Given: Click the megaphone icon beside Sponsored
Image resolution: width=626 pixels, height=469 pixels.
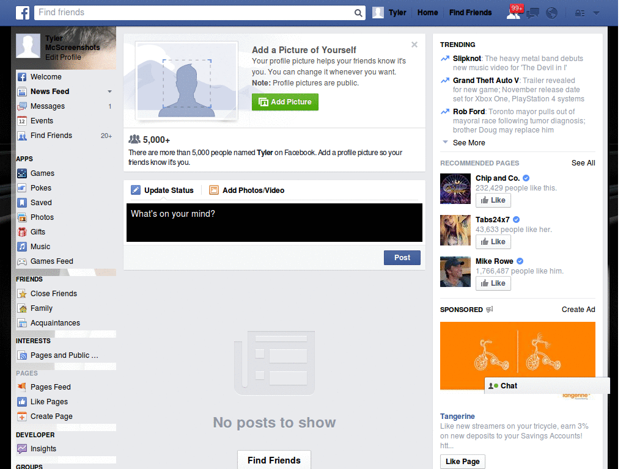Looking at the screenshot, I should point(490,310).
